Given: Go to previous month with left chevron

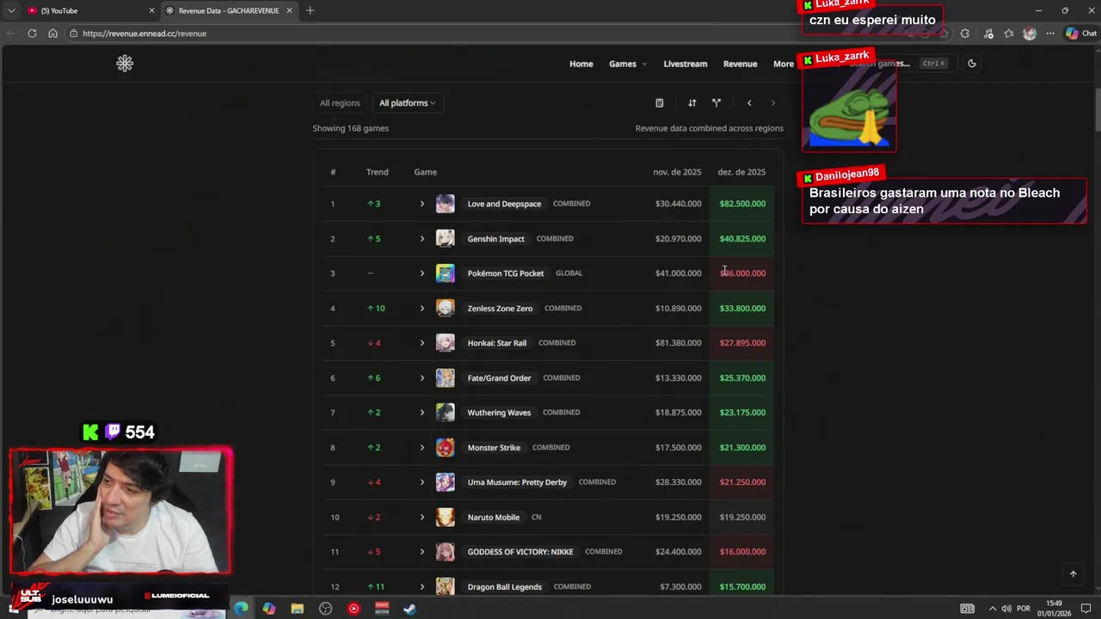Looking at the screenshot, I should pos(749,103).
